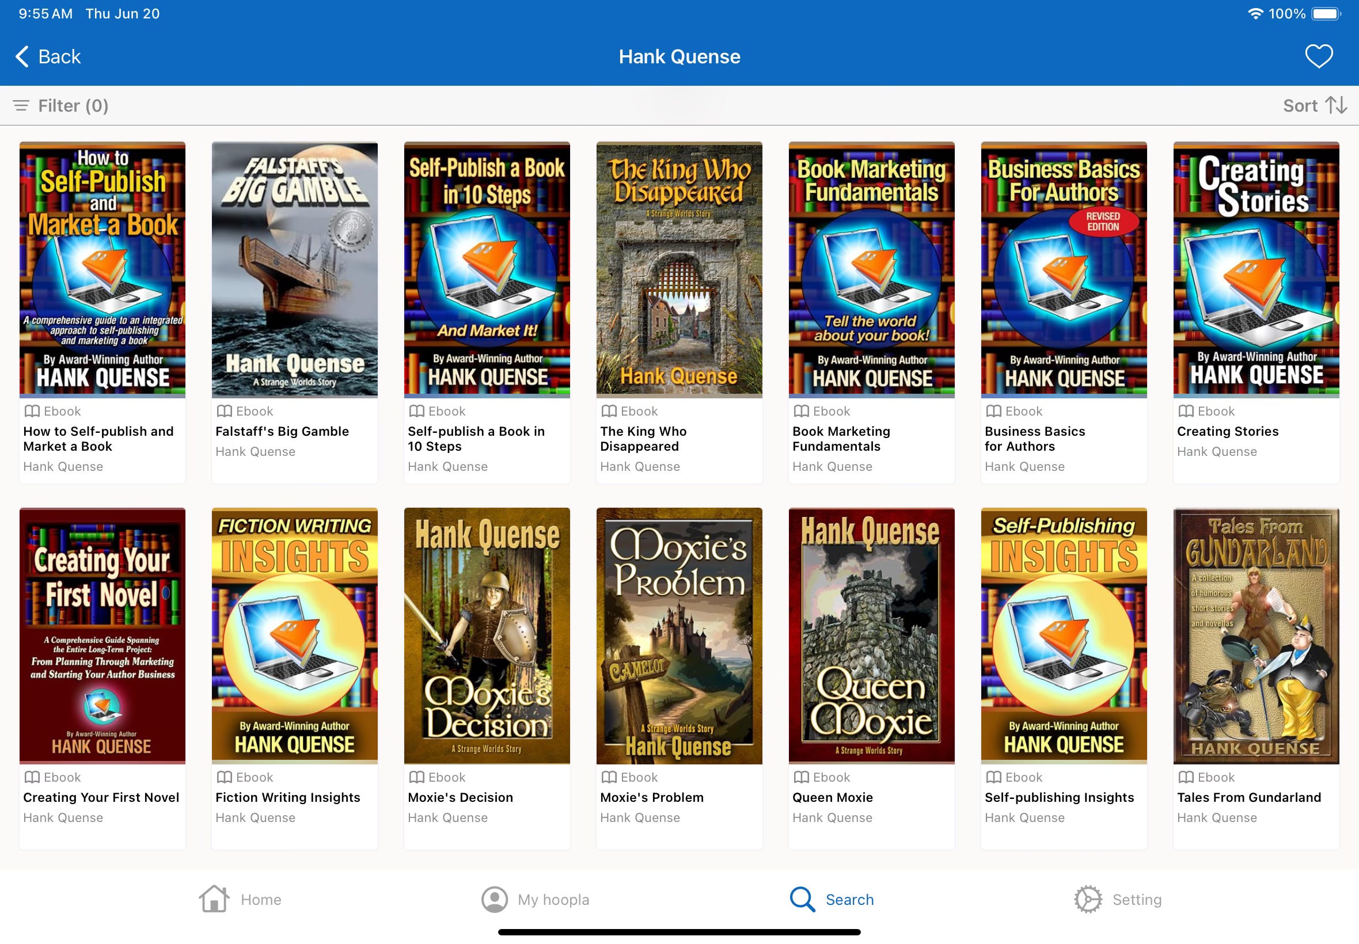Image resolution: width=1359 pixels, height=944 pixels.
Task: Click title text 'Creating Your First Novel'
Action: [x=101, y=797]
